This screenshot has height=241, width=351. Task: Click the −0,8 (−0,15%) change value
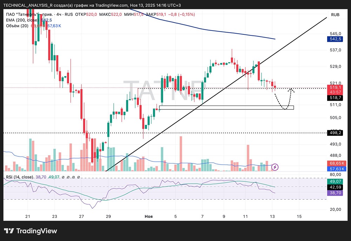pos(181,14)
